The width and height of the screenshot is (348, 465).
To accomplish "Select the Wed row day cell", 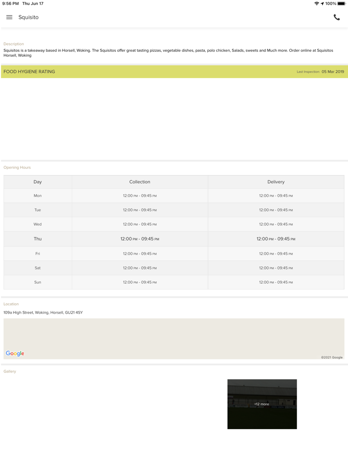I will (38, 224).
